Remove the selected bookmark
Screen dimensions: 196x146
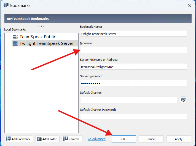[x=72, y=139]
